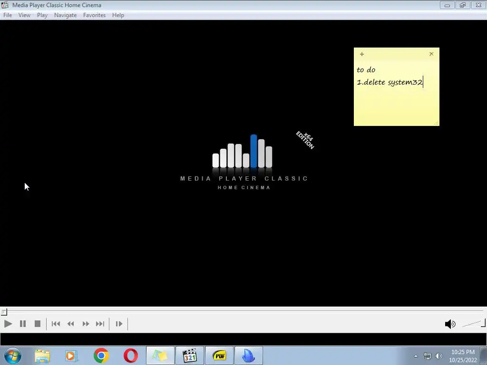The image size is (487, 365).
Task: Show hidden system tray icons
Action: (416, 356)
